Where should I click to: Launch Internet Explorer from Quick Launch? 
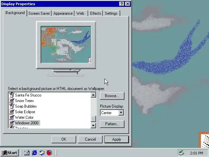point(34,153)
